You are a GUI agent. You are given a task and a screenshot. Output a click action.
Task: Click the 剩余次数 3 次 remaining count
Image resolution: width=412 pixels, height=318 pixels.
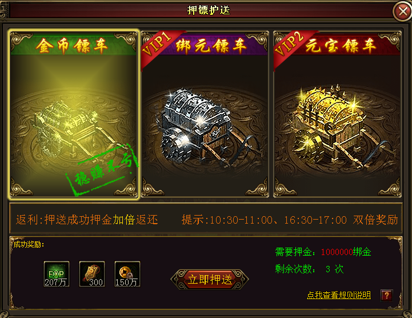[309, 269]
